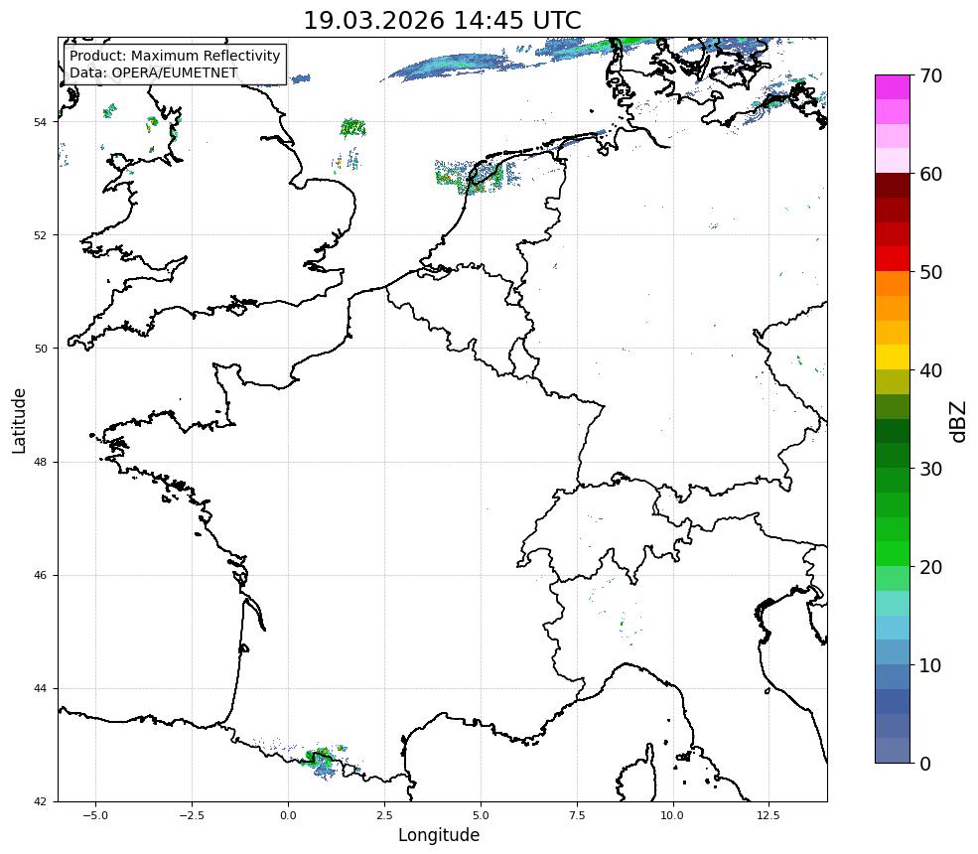Select the 0 tick label on colorbar

point(925,763)
